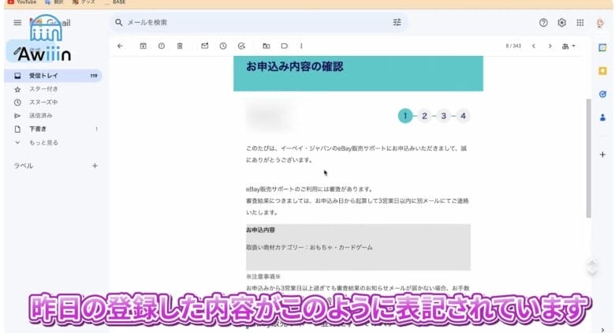Open the Google apps grid

[580, 23]
